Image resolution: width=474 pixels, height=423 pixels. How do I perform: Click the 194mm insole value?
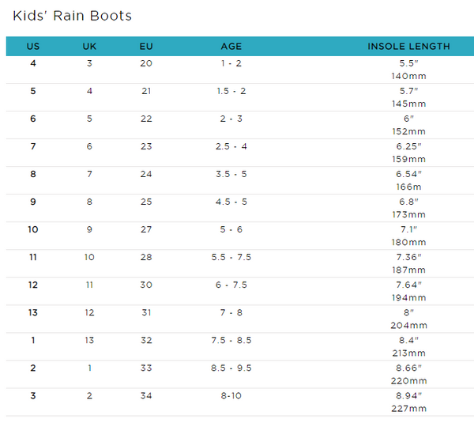408,297
